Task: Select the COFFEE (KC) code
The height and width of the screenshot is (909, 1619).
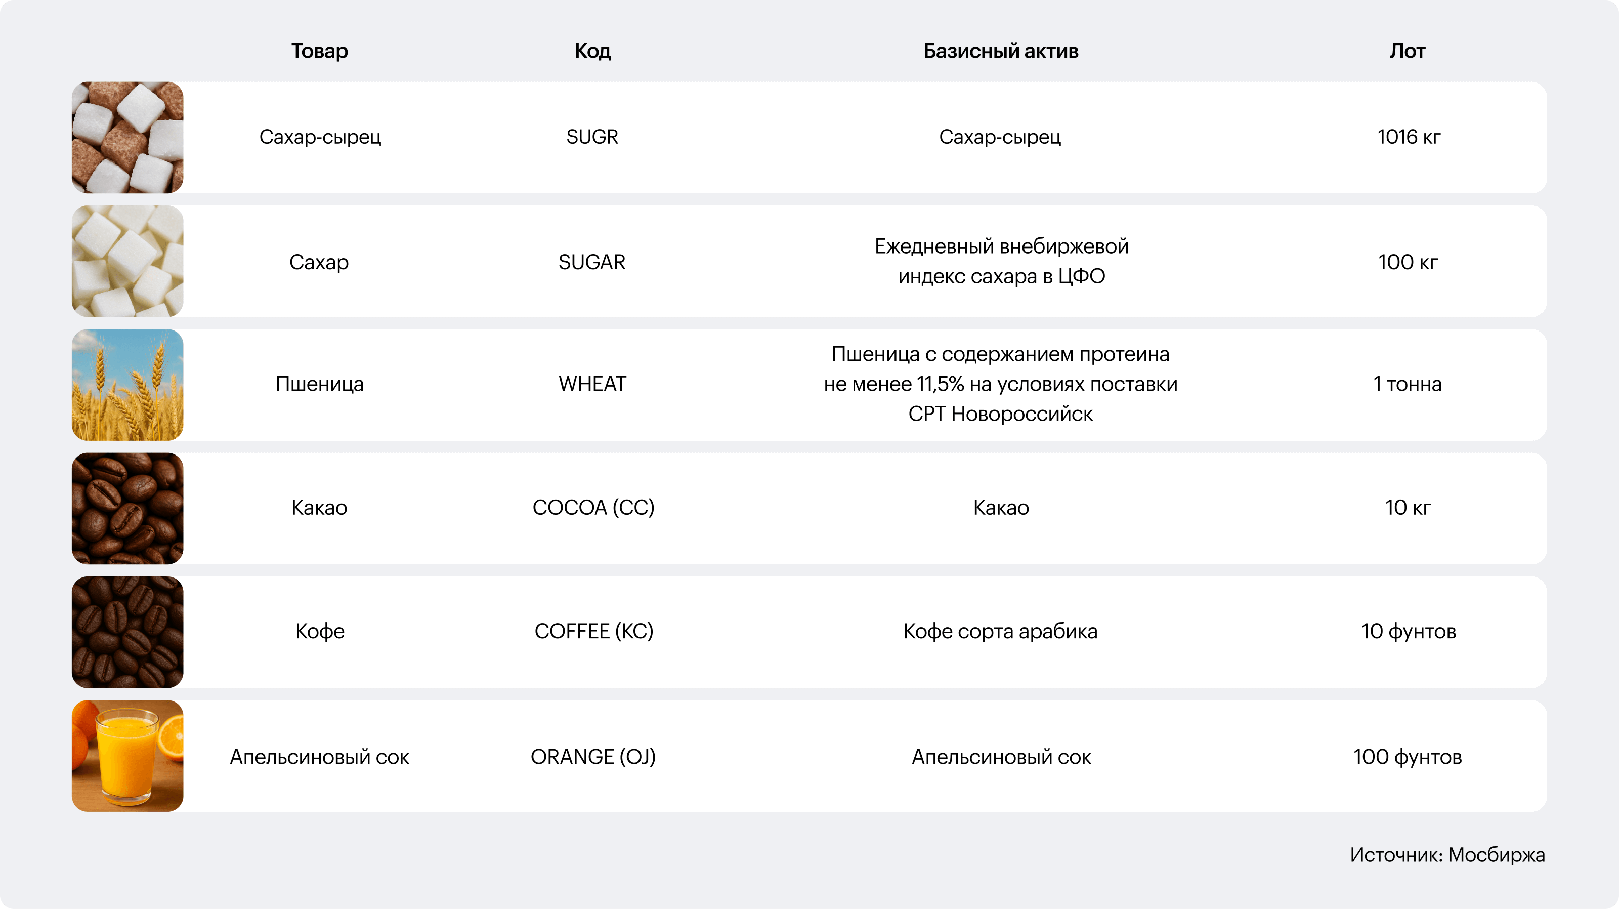Action: point(594,631)
